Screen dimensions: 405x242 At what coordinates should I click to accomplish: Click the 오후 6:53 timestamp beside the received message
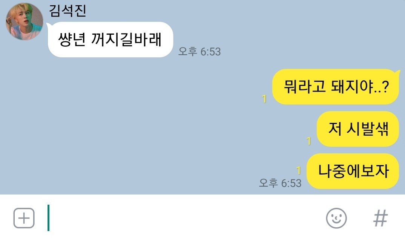click(x=199, y=51)
